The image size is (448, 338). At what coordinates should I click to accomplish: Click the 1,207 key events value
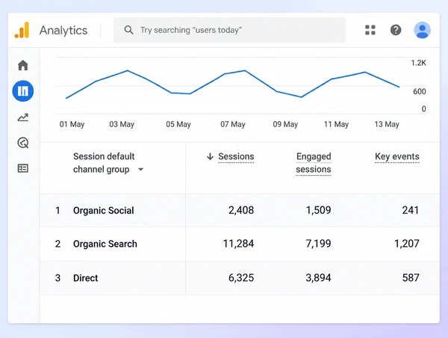[x=407, y=244]
